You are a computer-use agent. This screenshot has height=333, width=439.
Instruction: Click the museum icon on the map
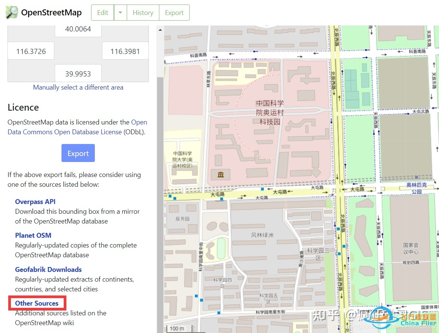point(220,174)
